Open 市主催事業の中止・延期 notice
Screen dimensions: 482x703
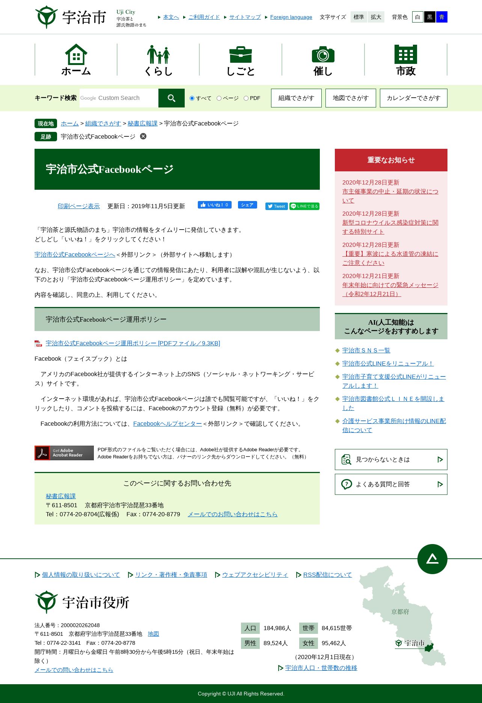click(x=390, y=196)
